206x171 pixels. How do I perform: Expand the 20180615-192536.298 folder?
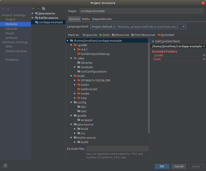pos(75,80)
